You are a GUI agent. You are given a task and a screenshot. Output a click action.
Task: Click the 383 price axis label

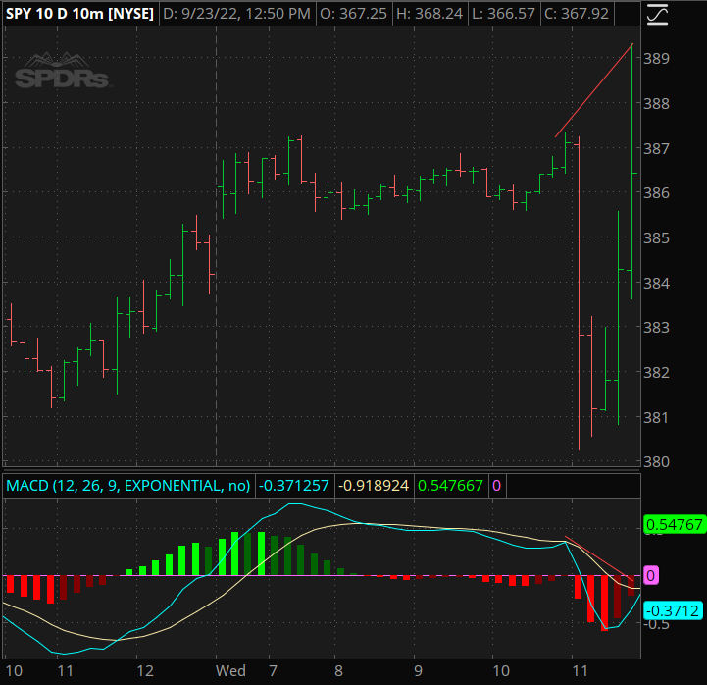coord(656,328)
